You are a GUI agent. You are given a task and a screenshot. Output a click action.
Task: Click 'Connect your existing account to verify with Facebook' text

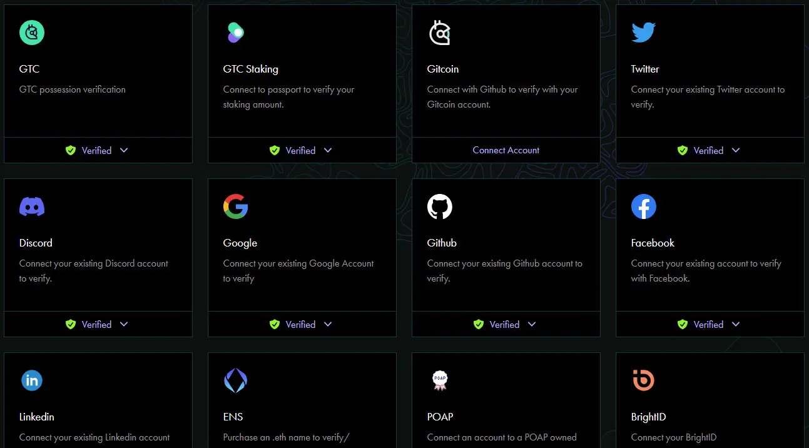coord(706,271)
